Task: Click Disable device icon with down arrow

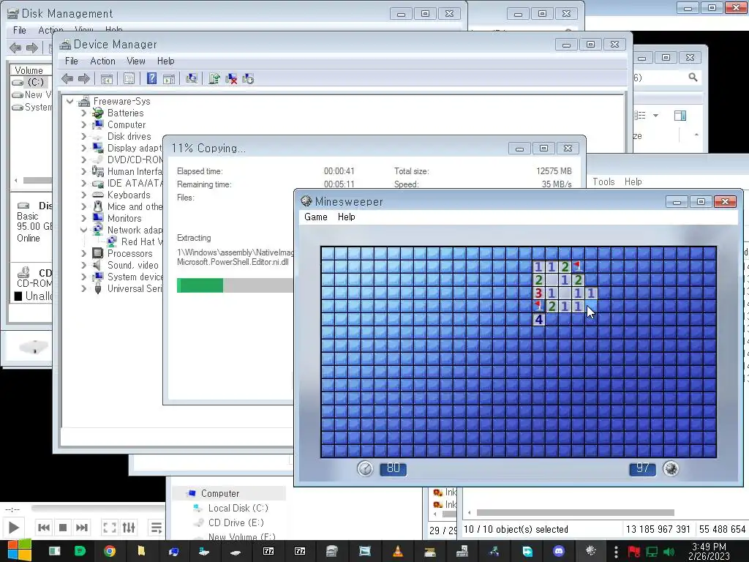Action: (248, 79)
